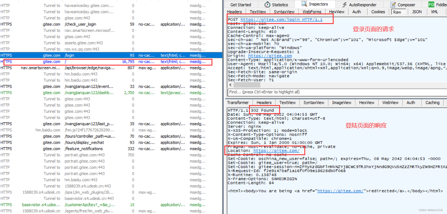Screen dimensions: 447x214
Task: Open the JSON request tab
Action: 417,12
